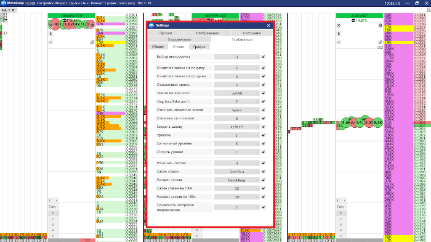Open gear settings in ALGOUSDT panel
Viewport: 431px width, 242px height.
[x=380, y=25]
